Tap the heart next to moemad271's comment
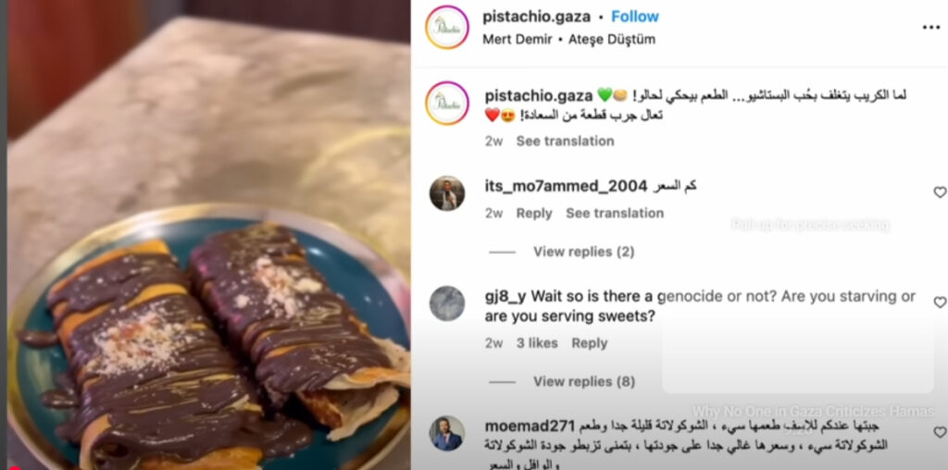The image size is (948, 470). pyautogui.click(x=940, y=432)
